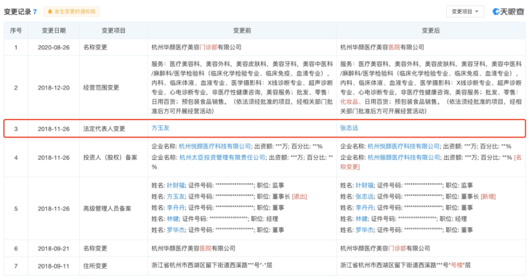This screenshot has height=280, width=532.
Task: Open 叶财福 link in 变更后 column
Action: (x=364, y=185)
